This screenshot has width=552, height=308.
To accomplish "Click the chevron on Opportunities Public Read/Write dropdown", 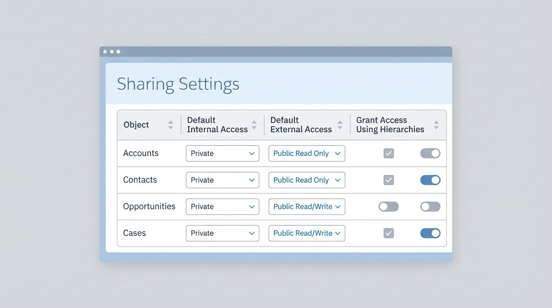I will coord(338,207).
